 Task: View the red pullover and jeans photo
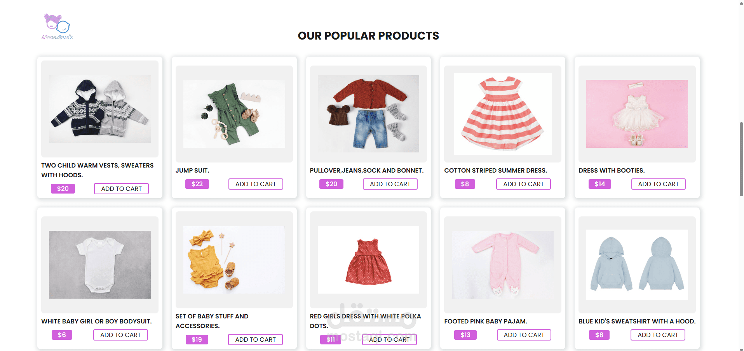(368, 114)
